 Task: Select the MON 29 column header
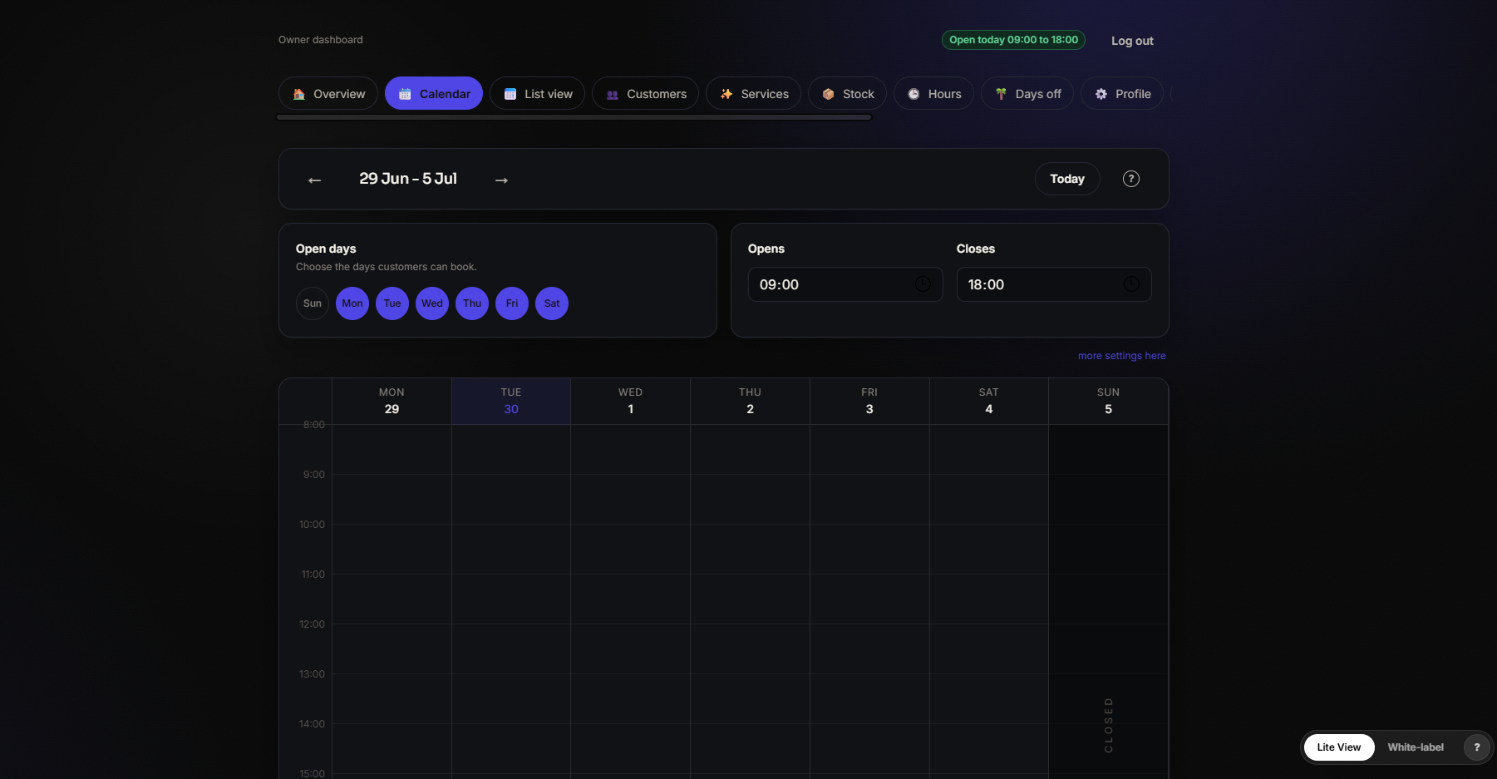click(x=391, y=402)
